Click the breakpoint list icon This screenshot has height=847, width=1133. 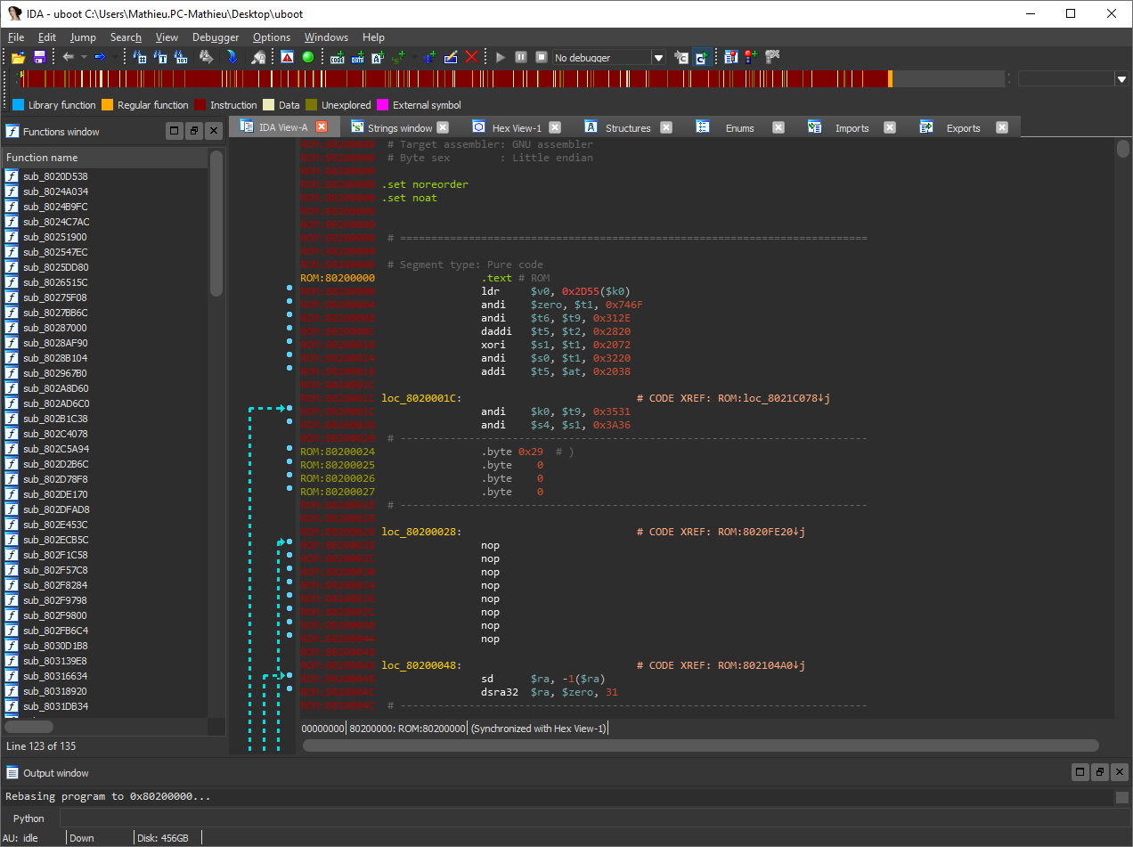click(x=730, y=57)
